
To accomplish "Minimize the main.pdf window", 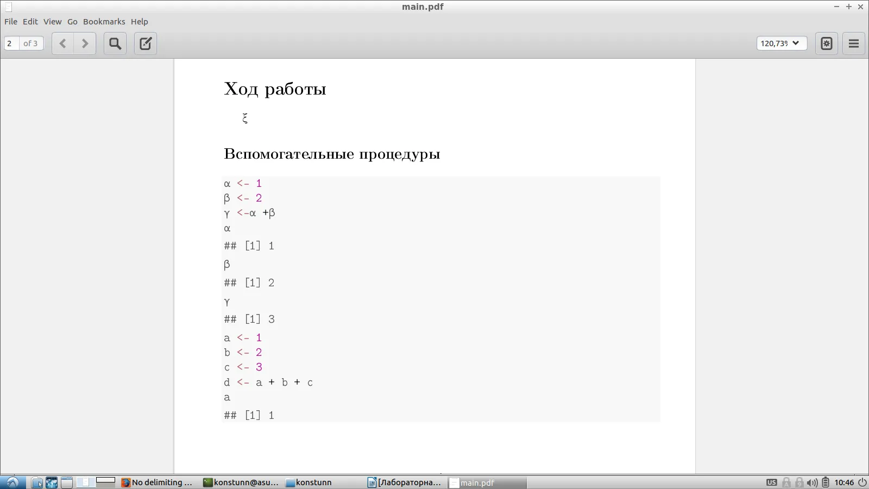I will (836, 7).
